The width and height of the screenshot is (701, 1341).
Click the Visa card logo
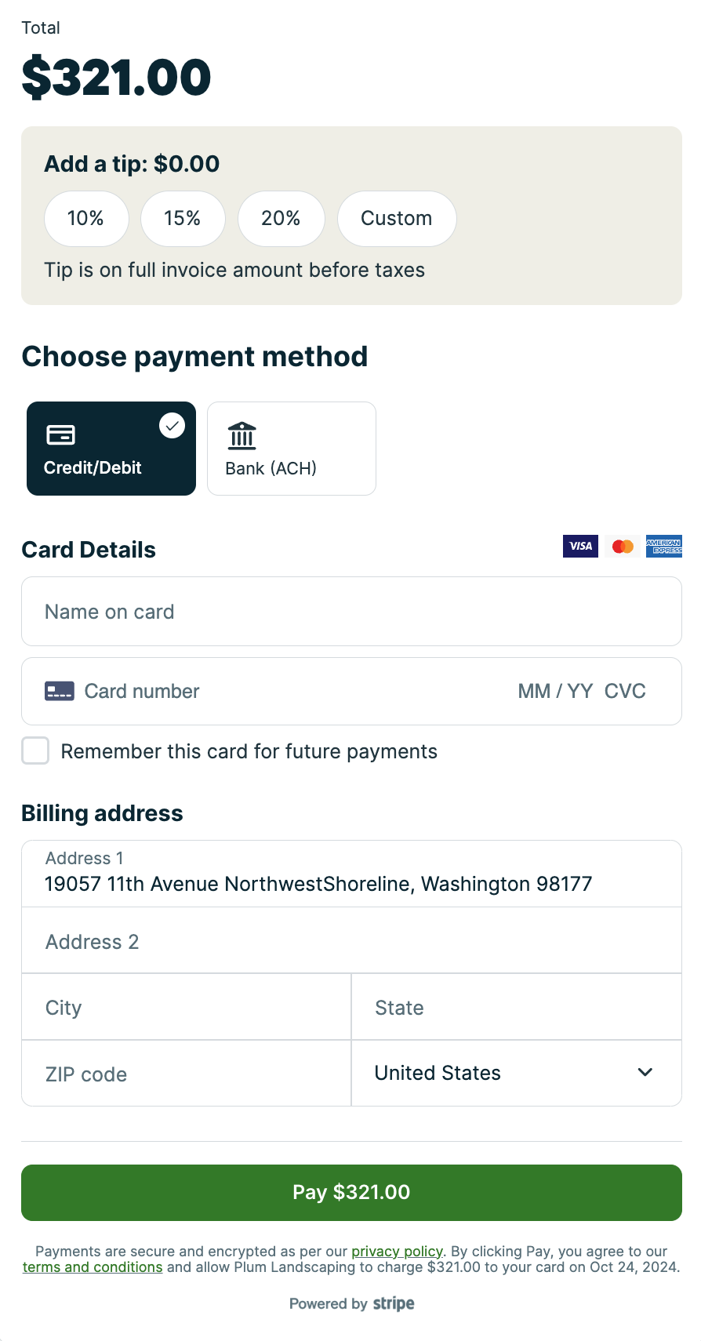click(x=580, y=547)
